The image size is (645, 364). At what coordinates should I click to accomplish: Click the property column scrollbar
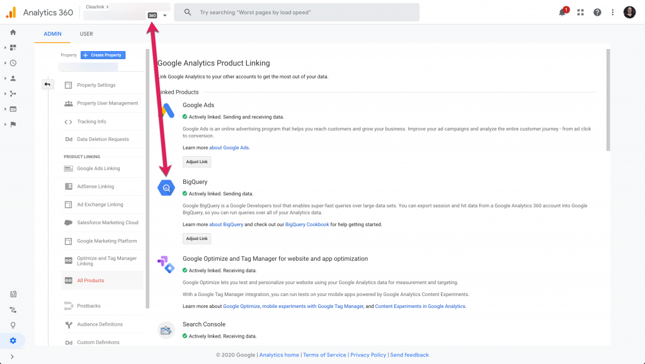tap(147, 179)
